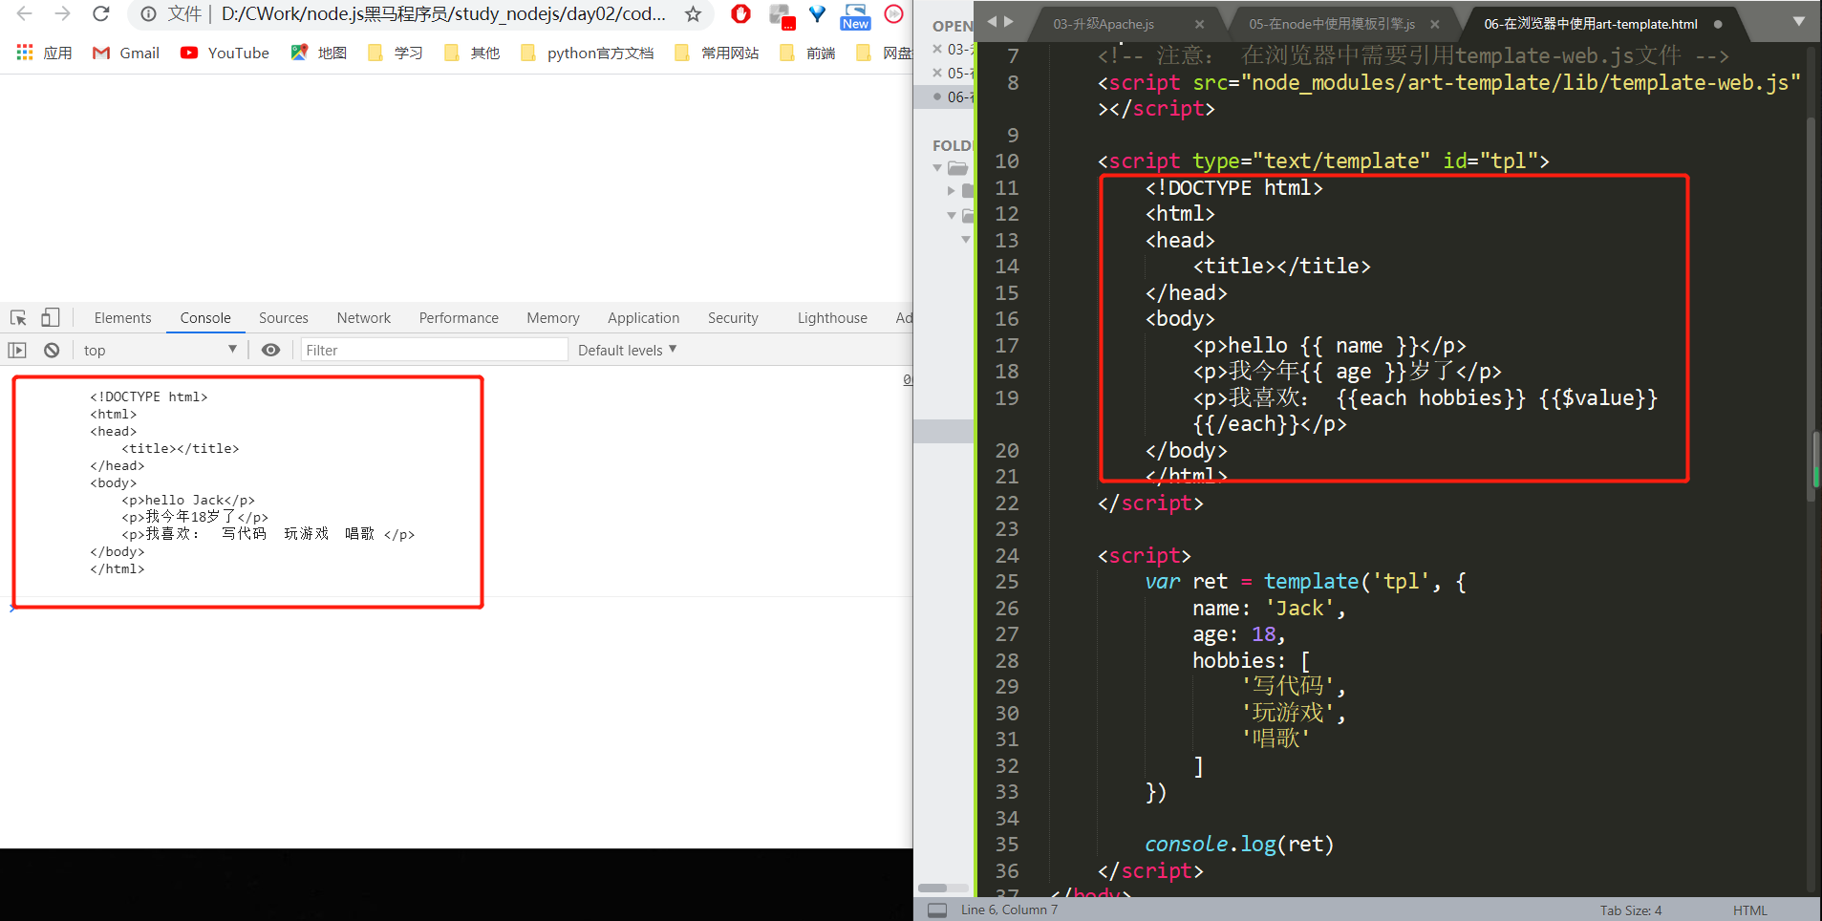Switch to the Performance tab

(459, 318)
